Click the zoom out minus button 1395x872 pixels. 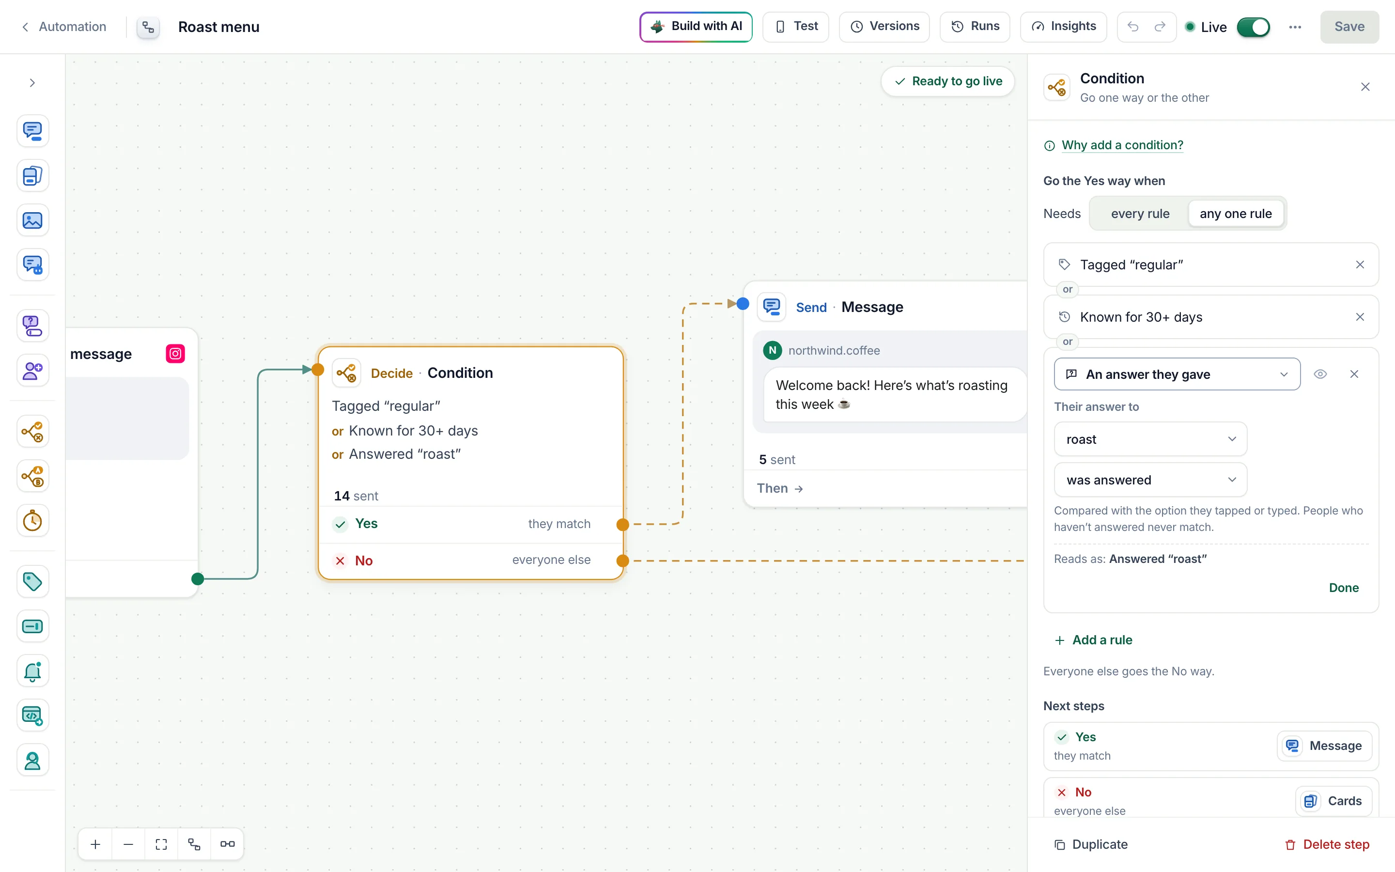[128, 844]
